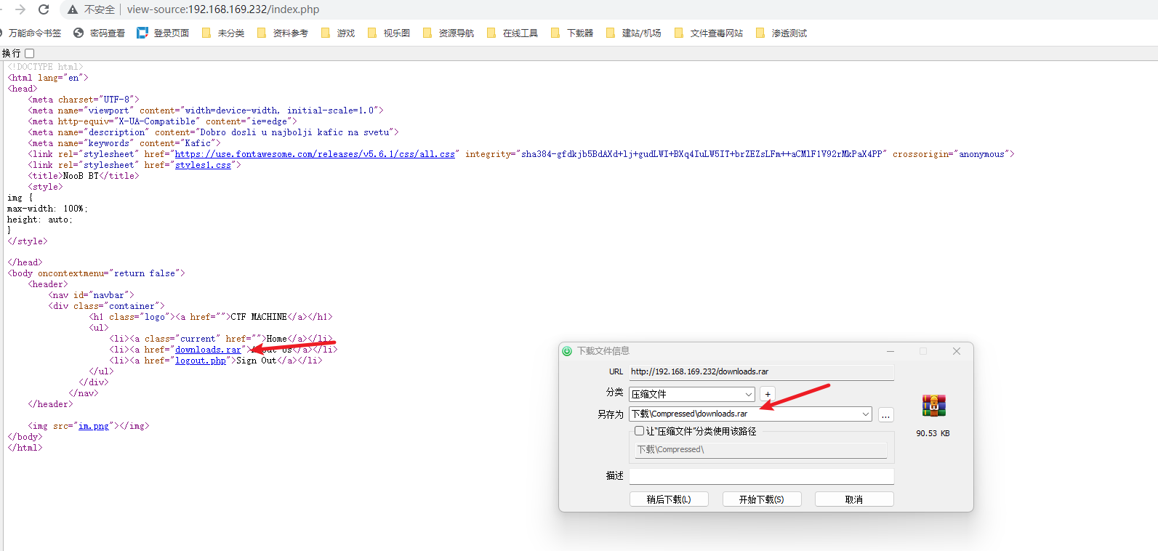The image size is (1158, 551).
Task: Click the view-source address bar URL
Action: point(223,9)
